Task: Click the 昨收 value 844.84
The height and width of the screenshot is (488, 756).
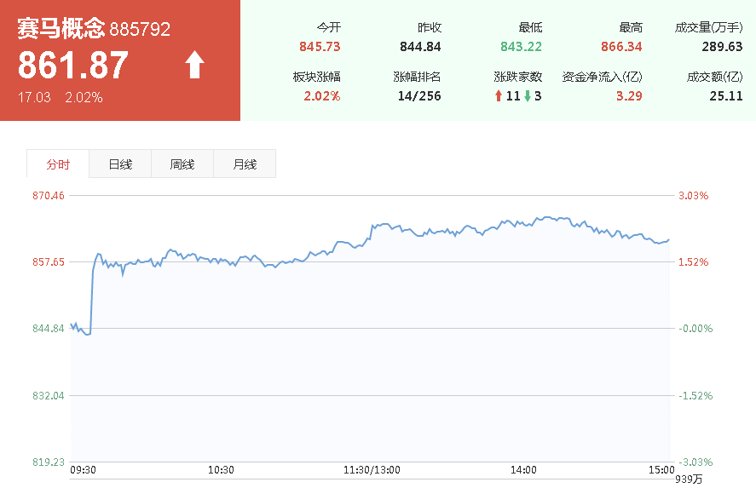Action: [x=420, y=47]
